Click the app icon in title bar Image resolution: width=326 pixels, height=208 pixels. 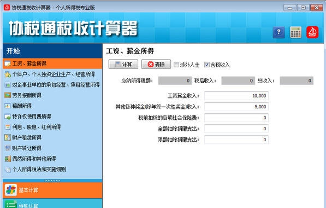click(x=7, y=8)
